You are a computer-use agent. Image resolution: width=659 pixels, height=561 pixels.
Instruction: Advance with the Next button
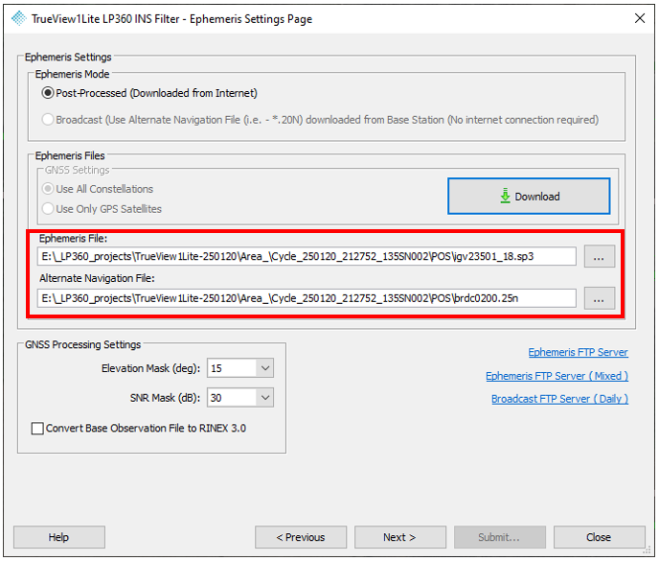(x=399, y=537)
